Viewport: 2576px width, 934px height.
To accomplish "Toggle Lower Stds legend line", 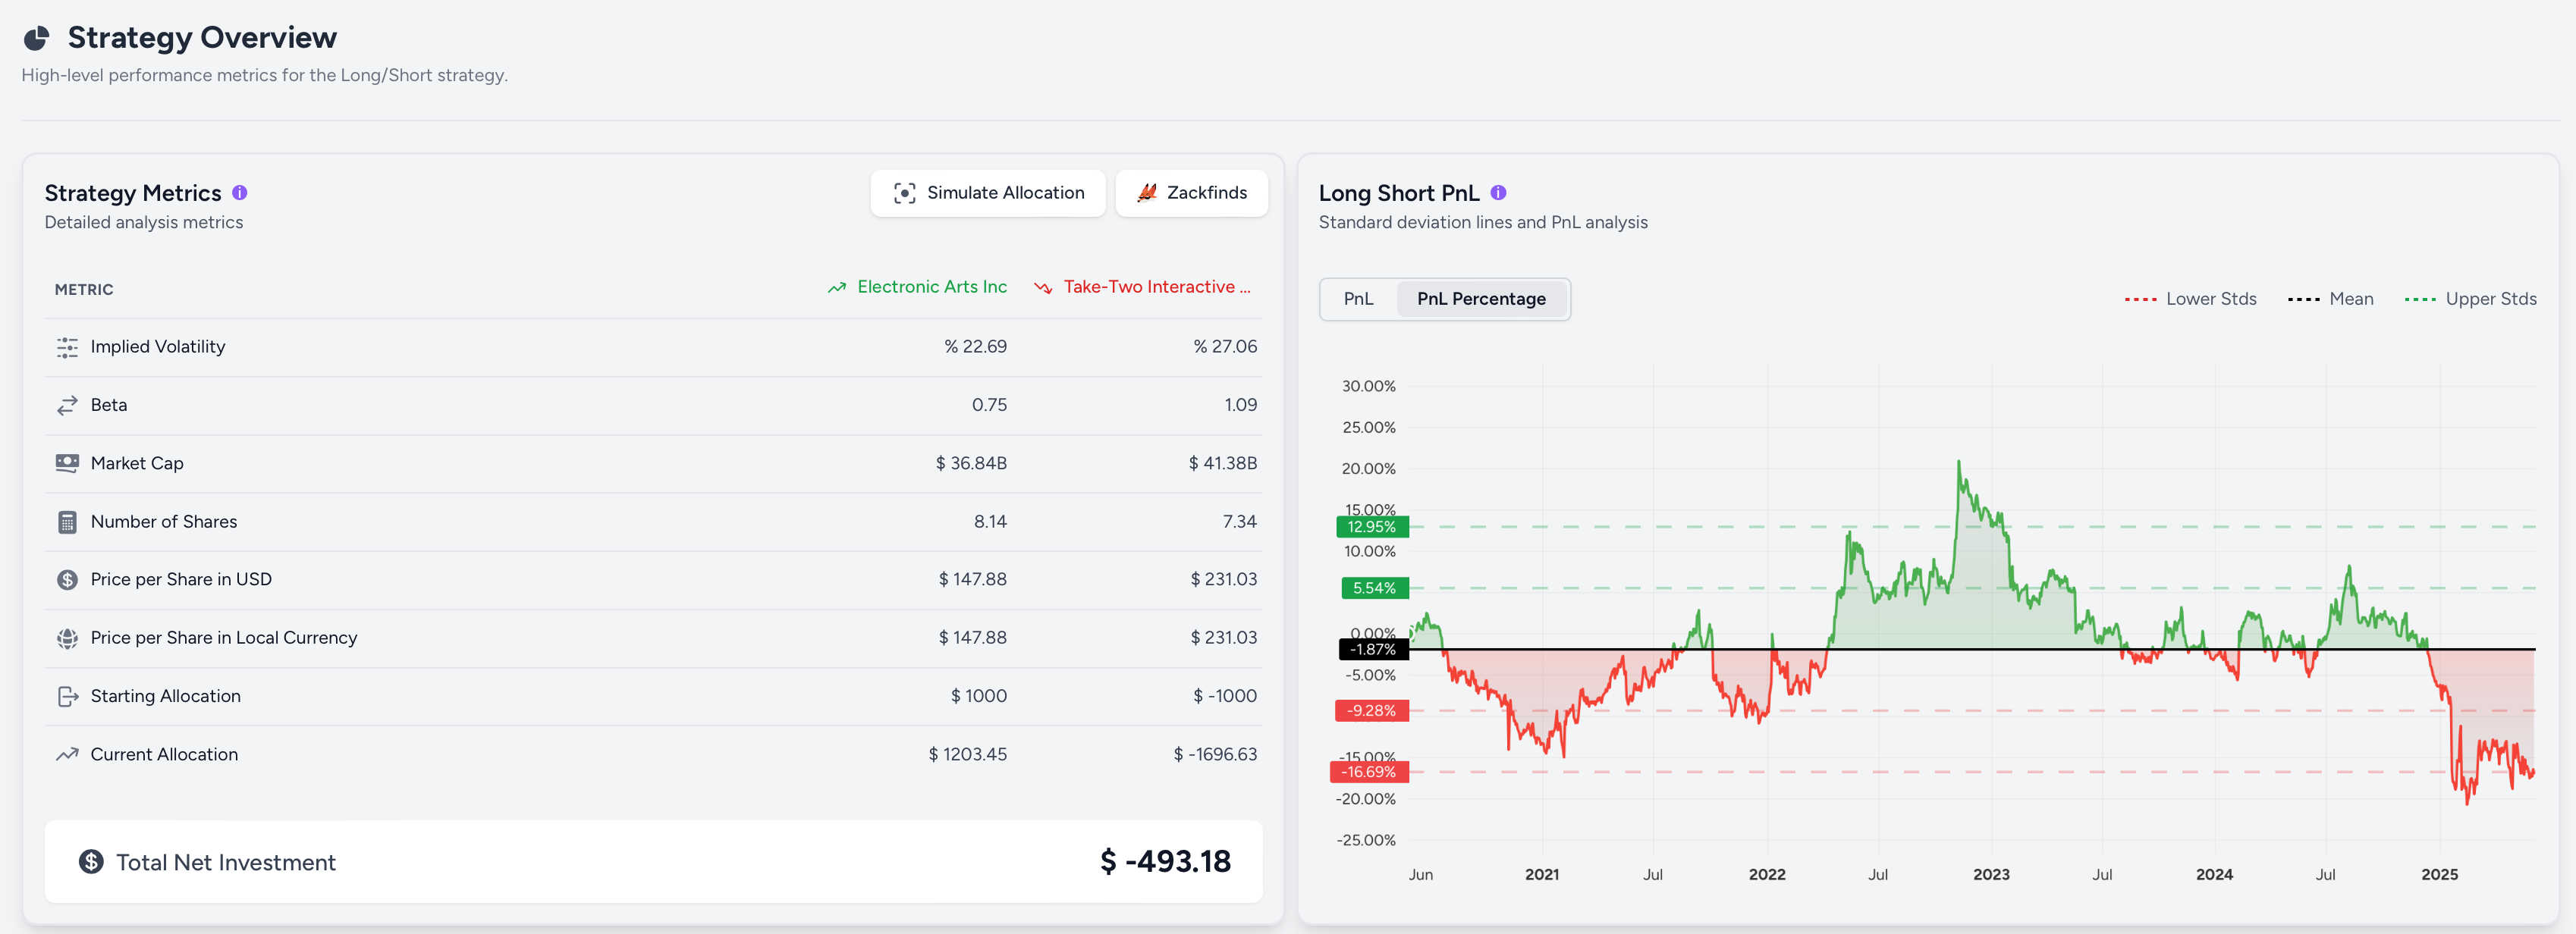I will tap(2190, 299).
